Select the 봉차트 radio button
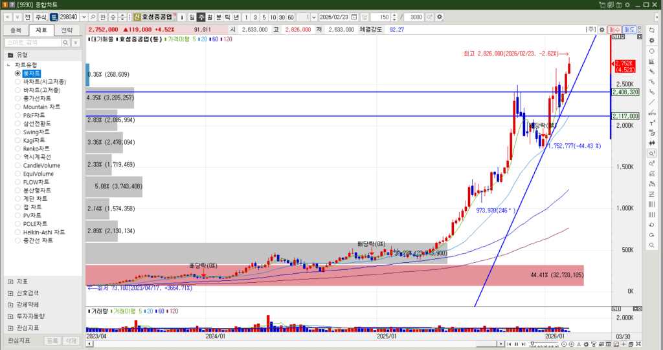The width and height of the screenshot is (663, 350). pos(17,74)
